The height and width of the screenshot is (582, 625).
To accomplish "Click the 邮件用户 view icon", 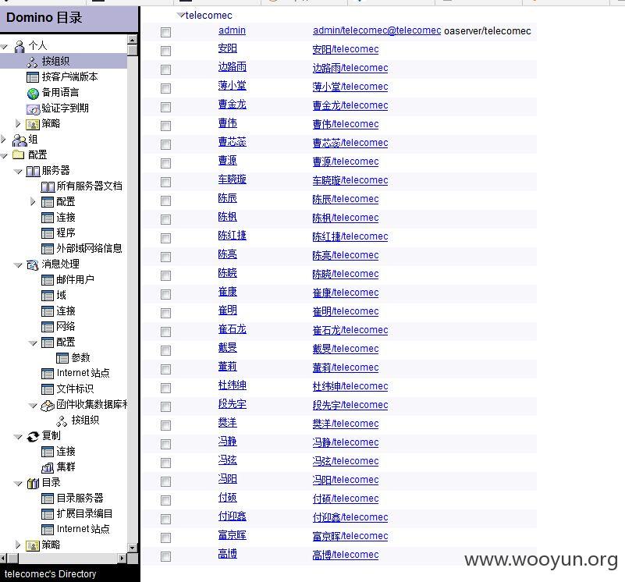I will point(48,280).
